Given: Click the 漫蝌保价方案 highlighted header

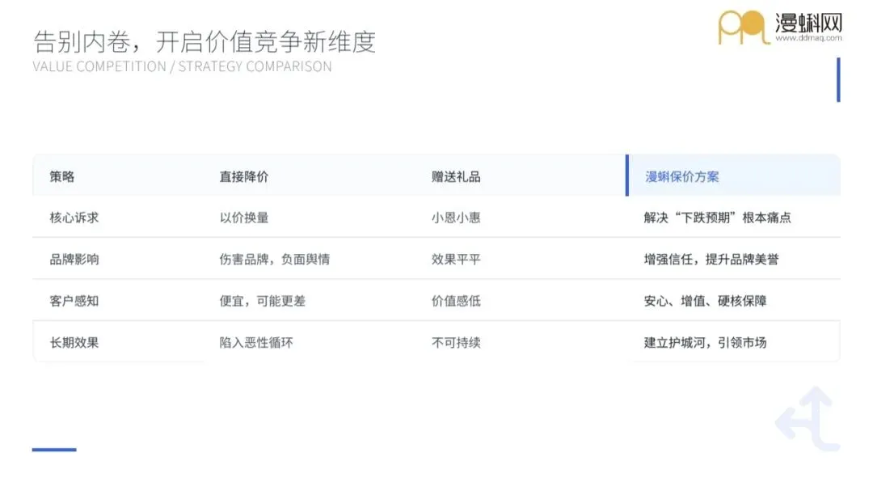Looking at the screenshot, I should (682, 176).
